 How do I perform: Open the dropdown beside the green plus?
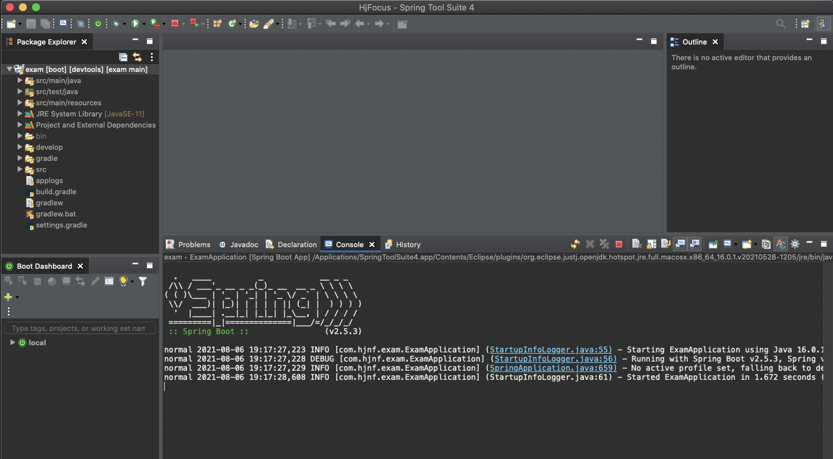17,297
